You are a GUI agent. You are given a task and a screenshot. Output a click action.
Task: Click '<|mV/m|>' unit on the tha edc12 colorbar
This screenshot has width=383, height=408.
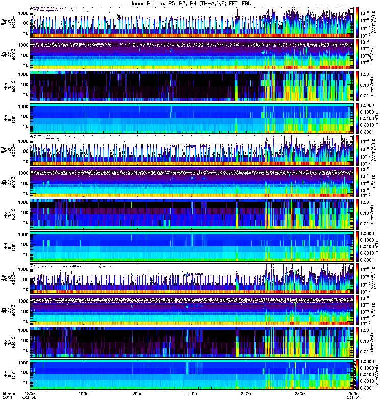(x=372, y=86)
